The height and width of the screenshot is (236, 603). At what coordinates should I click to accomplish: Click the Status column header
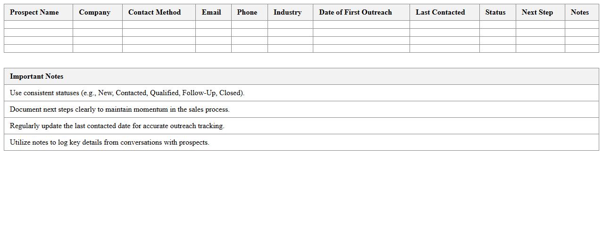495,12
